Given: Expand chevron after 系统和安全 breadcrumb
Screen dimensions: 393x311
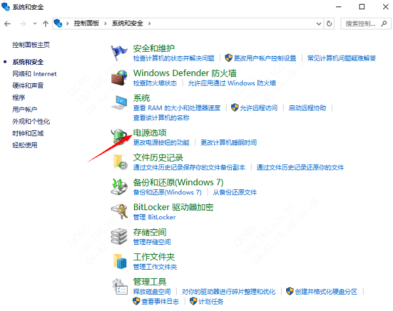Looking at the screenshot, I should [149, 24].
